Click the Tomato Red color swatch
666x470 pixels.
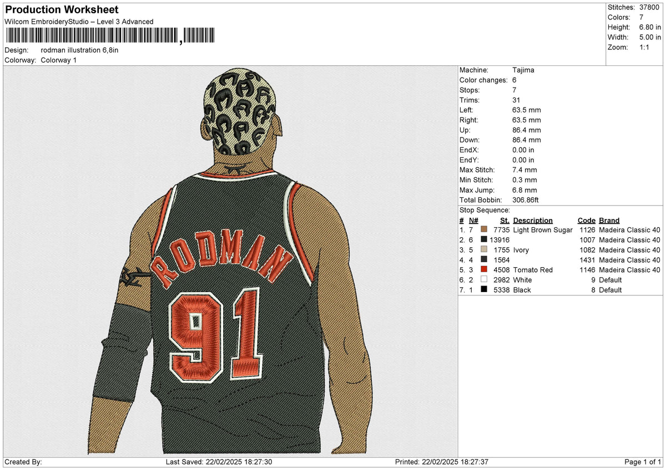click(x=484, y=270)
